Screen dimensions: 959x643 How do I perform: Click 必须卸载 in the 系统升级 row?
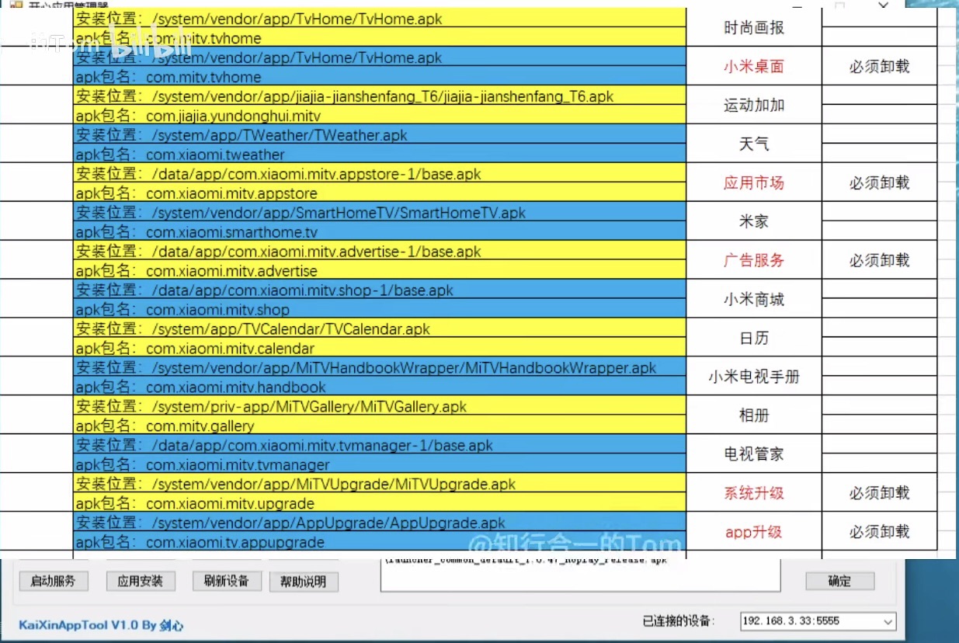point(879,493)
